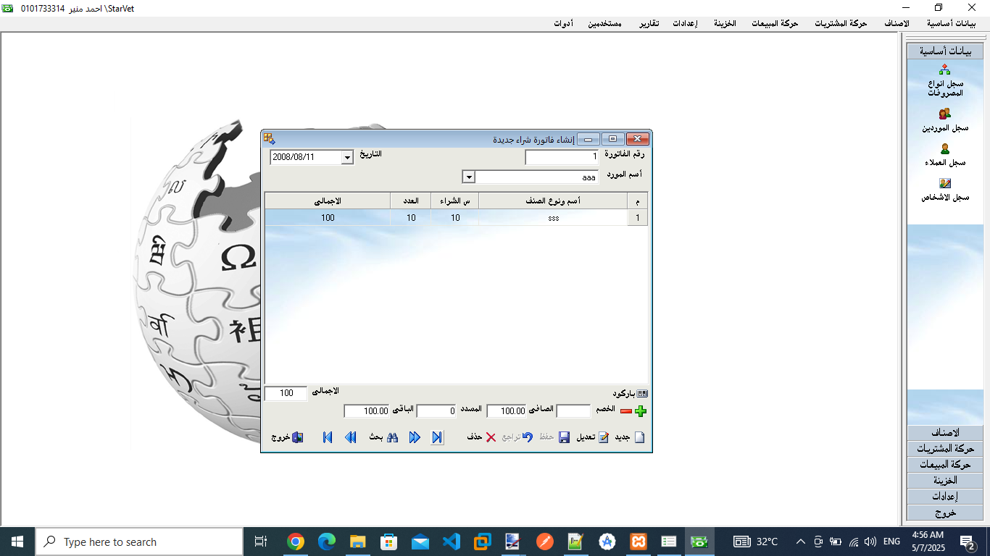Open the supplier name dropdown arrow
990x556 pixels.
[468, 177]
